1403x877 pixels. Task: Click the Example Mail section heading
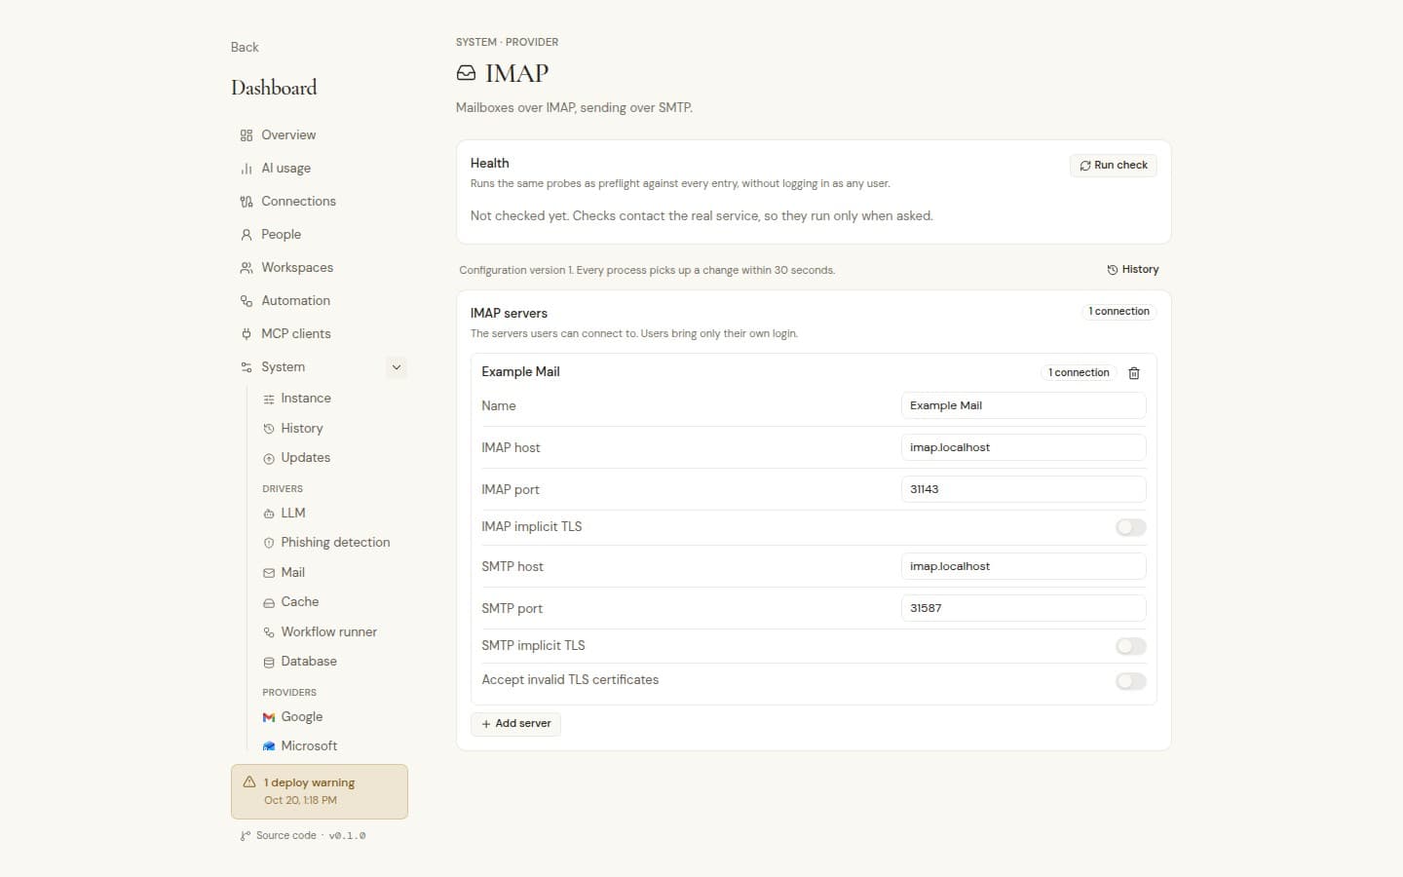[x=520, y=372]
